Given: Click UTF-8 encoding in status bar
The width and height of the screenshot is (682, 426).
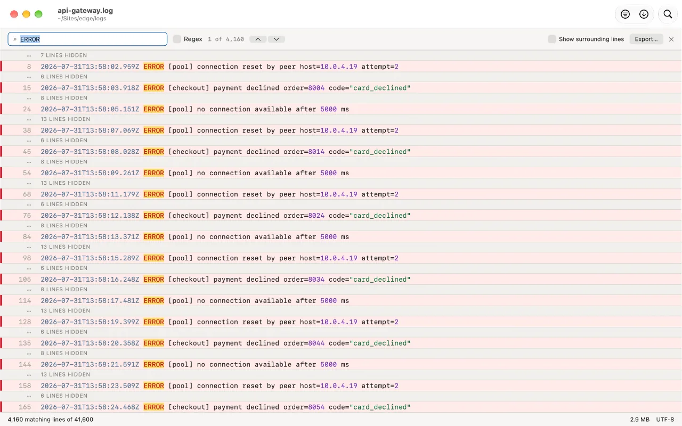Looking at the screenshot, I should click(665, 420).
